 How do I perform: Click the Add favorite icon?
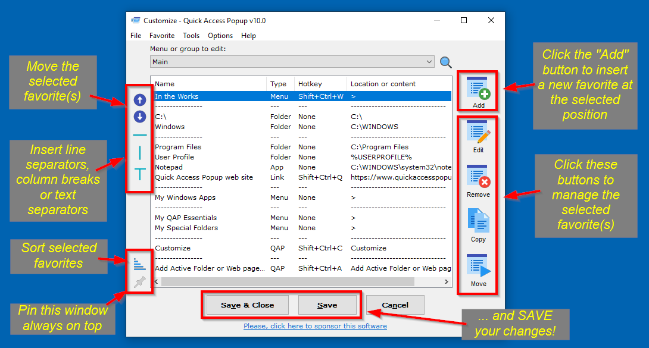tap(478, 89)
